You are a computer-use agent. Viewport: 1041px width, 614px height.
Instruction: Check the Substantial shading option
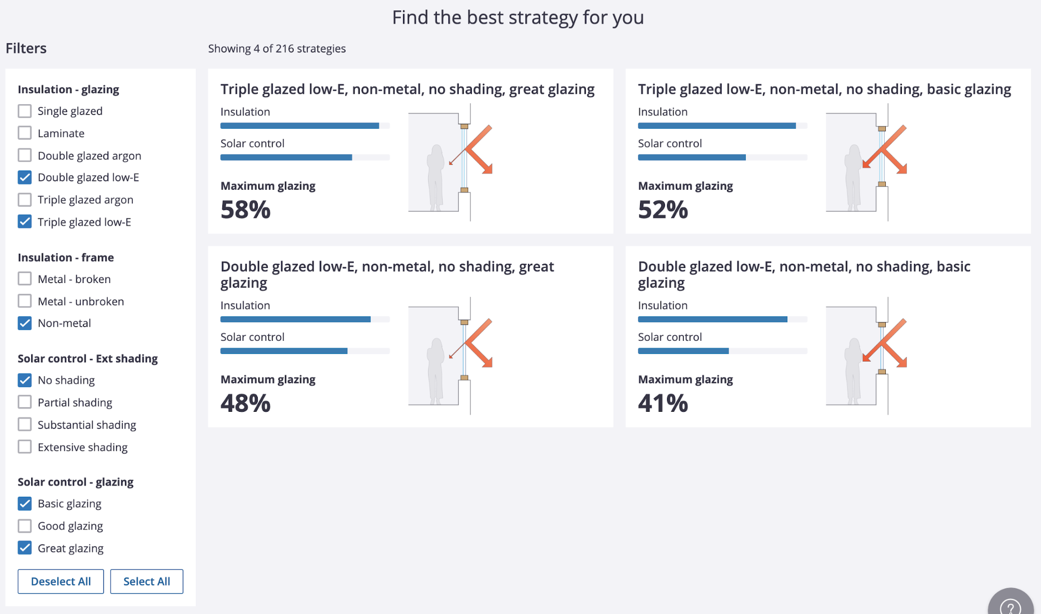click(24, 424)
